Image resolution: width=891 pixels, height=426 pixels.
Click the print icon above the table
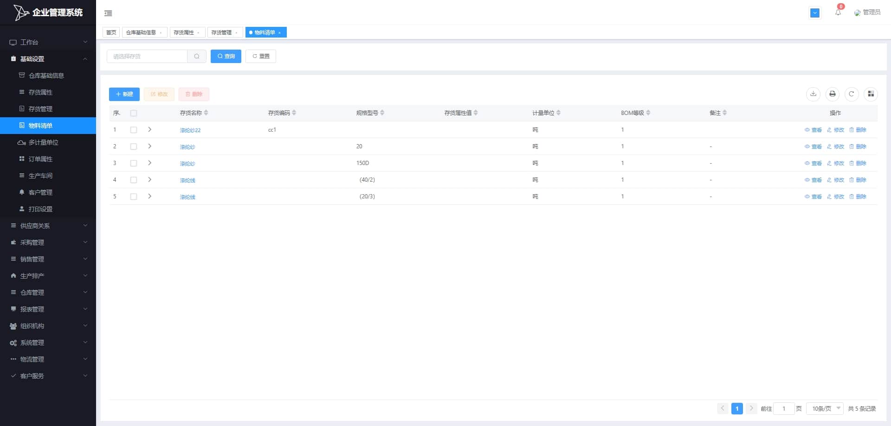click(833, 94)
